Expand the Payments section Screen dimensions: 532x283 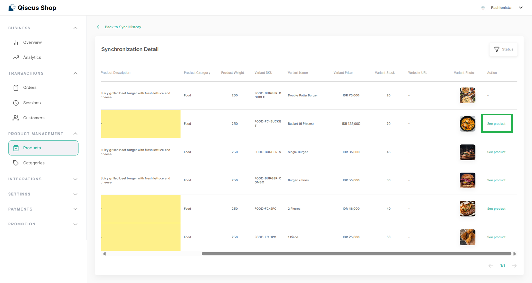point(75,209)
